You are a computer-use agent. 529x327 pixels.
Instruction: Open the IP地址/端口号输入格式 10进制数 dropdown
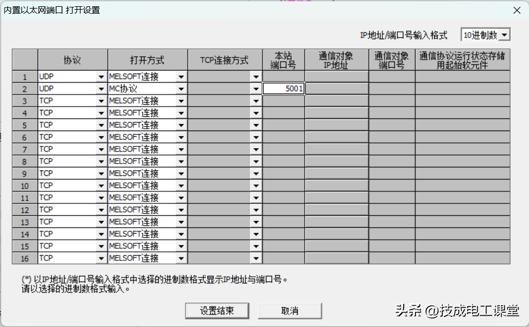(504, 35)
